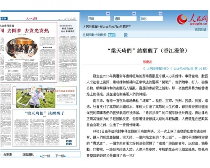Click the 週報 input field
The width and height of the screenshot is (210, 168).
pos(125,19)
